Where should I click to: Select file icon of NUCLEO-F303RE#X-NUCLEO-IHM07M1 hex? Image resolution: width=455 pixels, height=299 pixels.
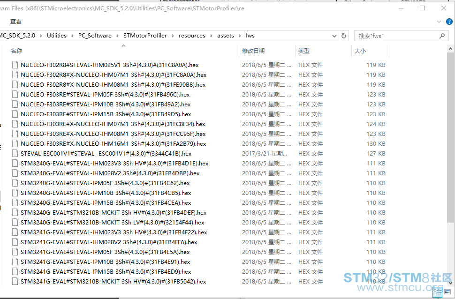click(15, 124)
